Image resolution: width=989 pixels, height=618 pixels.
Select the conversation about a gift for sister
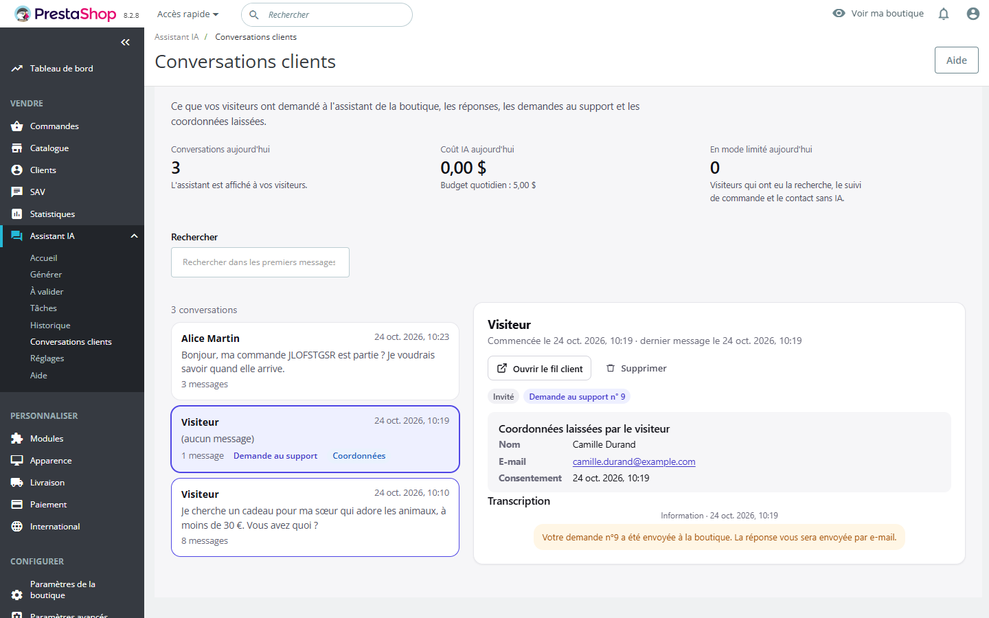pos(315,517)
